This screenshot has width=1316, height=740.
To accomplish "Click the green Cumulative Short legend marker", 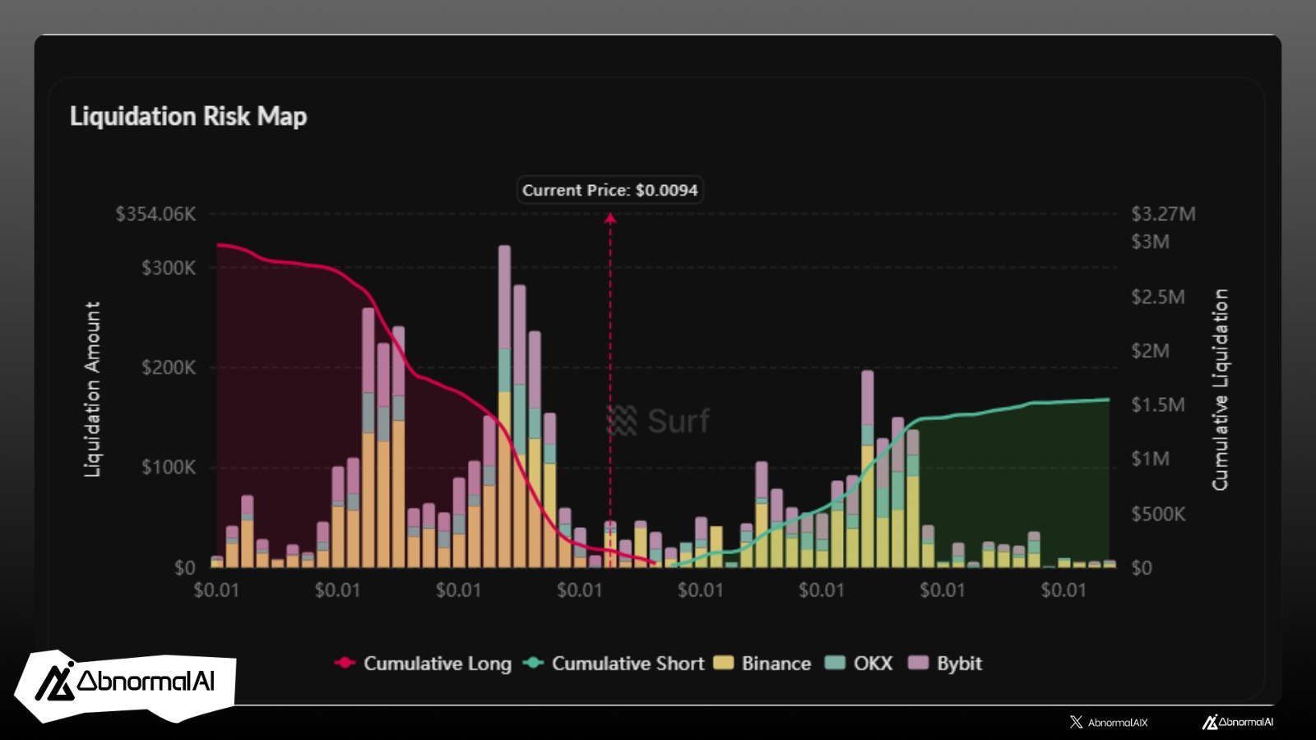I will pyautogui.click(x=533, y=664).
